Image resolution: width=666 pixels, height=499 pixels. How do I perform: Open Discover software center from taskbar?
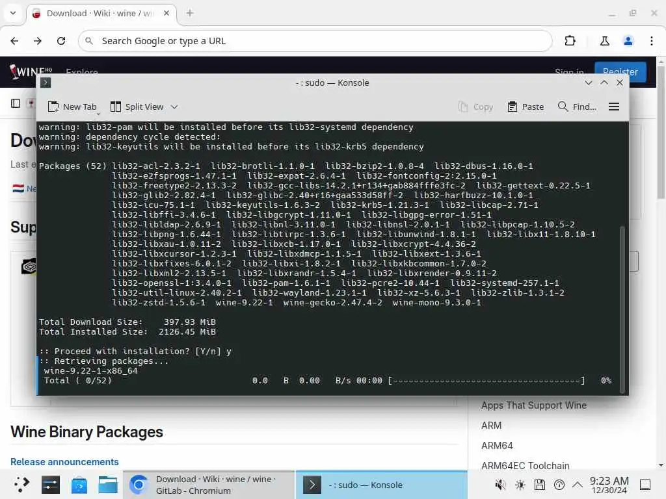tap(79, 485)
